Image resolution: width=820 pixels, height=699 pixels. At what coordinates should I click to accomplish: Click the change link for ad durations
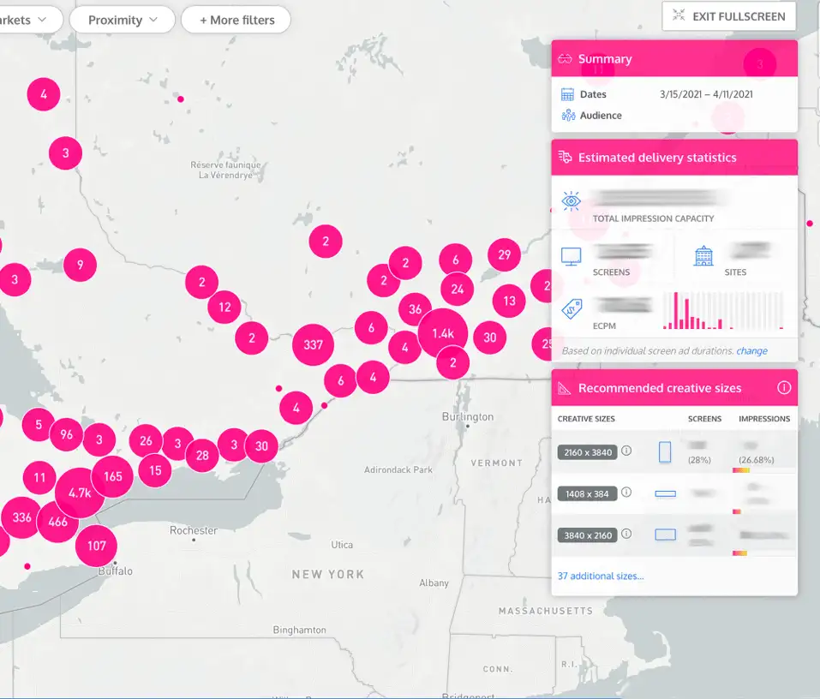pyautogui.click(x=752, y=351)
